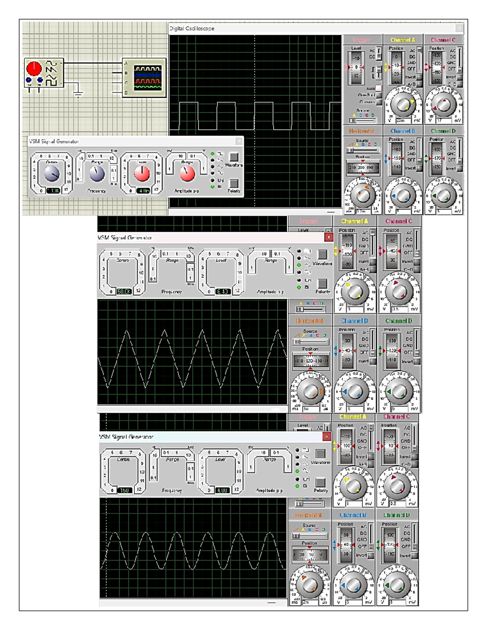Select the oscilloscope component in the schematic
This screenshot has width=487, height=630.
click(x=144, y=78)
